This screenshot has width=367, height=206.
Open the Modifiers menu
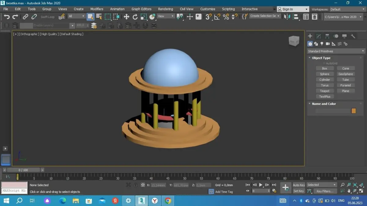[97, 9]
